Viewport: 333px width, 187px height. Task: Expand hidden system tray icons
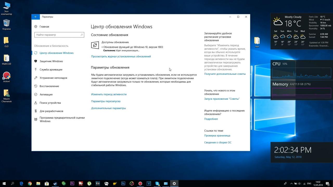292,183
